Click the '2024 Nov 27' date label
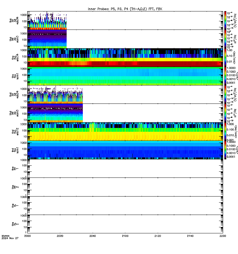 pyautogui.click(x=10, y=238)
